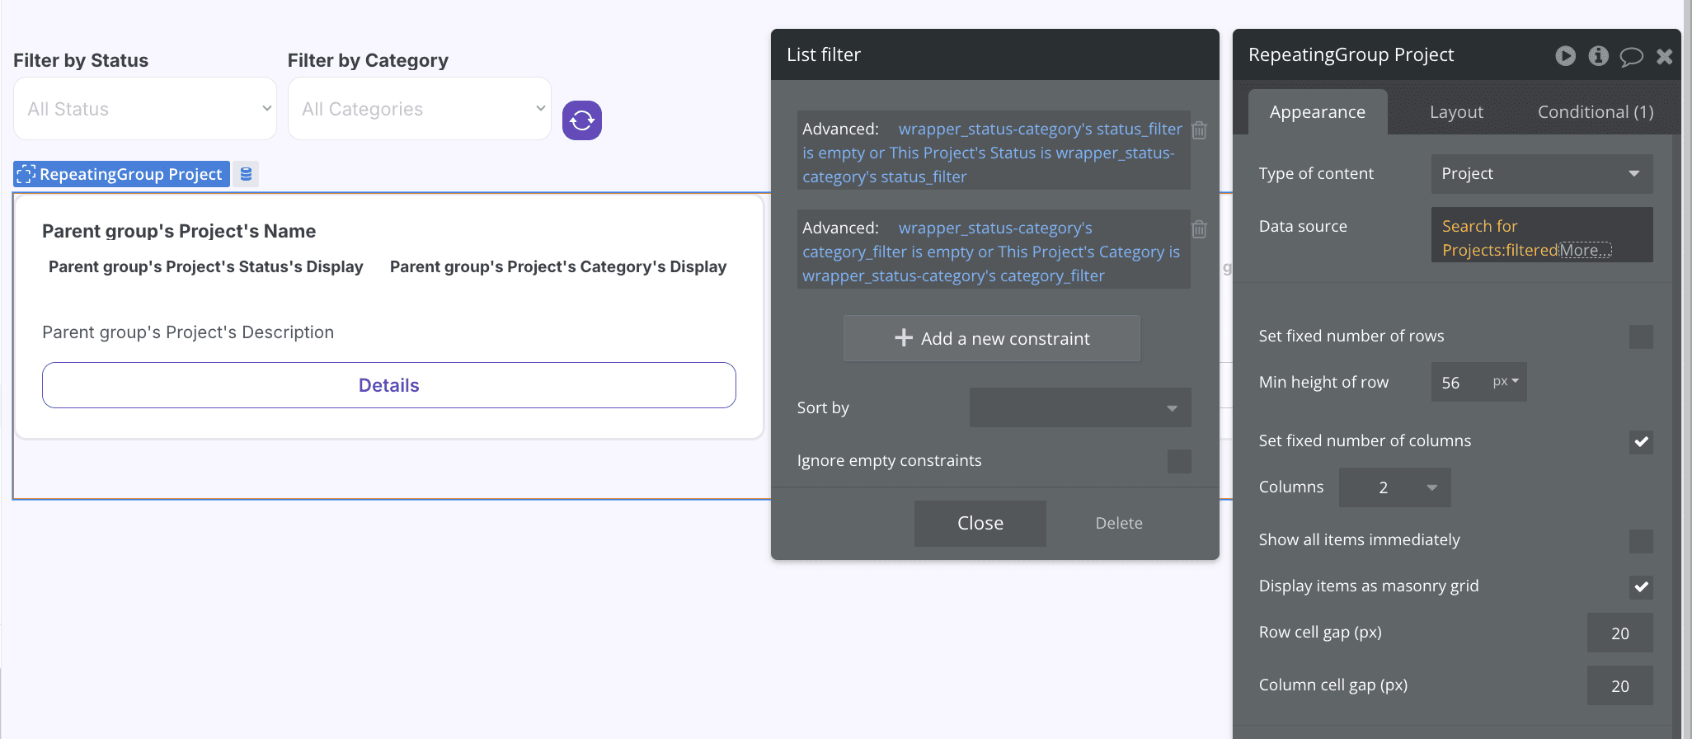Switch to the Appearance tab
This screenshot has width=1692, height=739.
pyautogui.click(x=1317, y=112)
